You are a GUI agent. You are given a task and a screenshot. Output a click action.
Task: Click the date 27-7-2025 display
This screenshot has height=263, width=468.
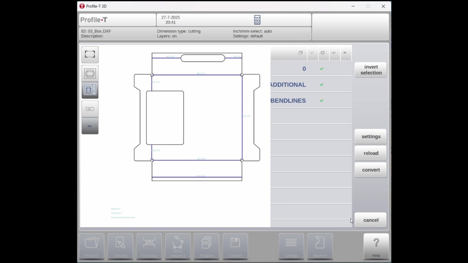(171, 17)
